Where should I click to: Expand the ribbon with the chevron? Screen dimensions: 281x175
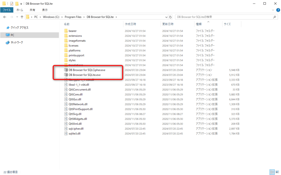[273, 10]
